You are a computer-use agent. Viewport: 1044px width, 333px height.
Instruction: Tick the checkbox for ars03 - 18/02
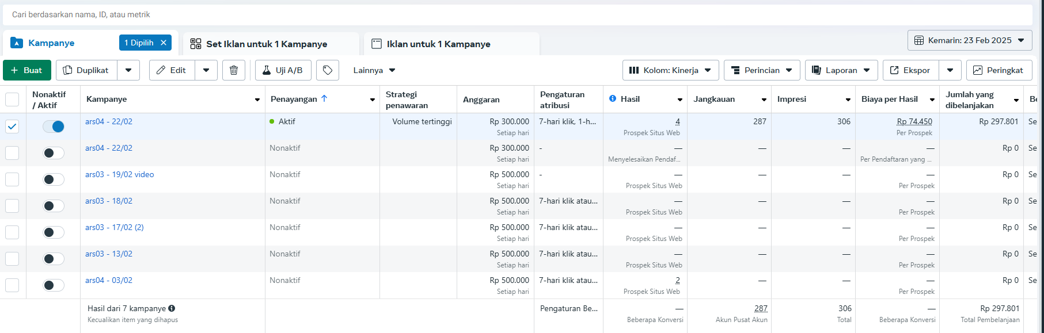pos(12,206)
